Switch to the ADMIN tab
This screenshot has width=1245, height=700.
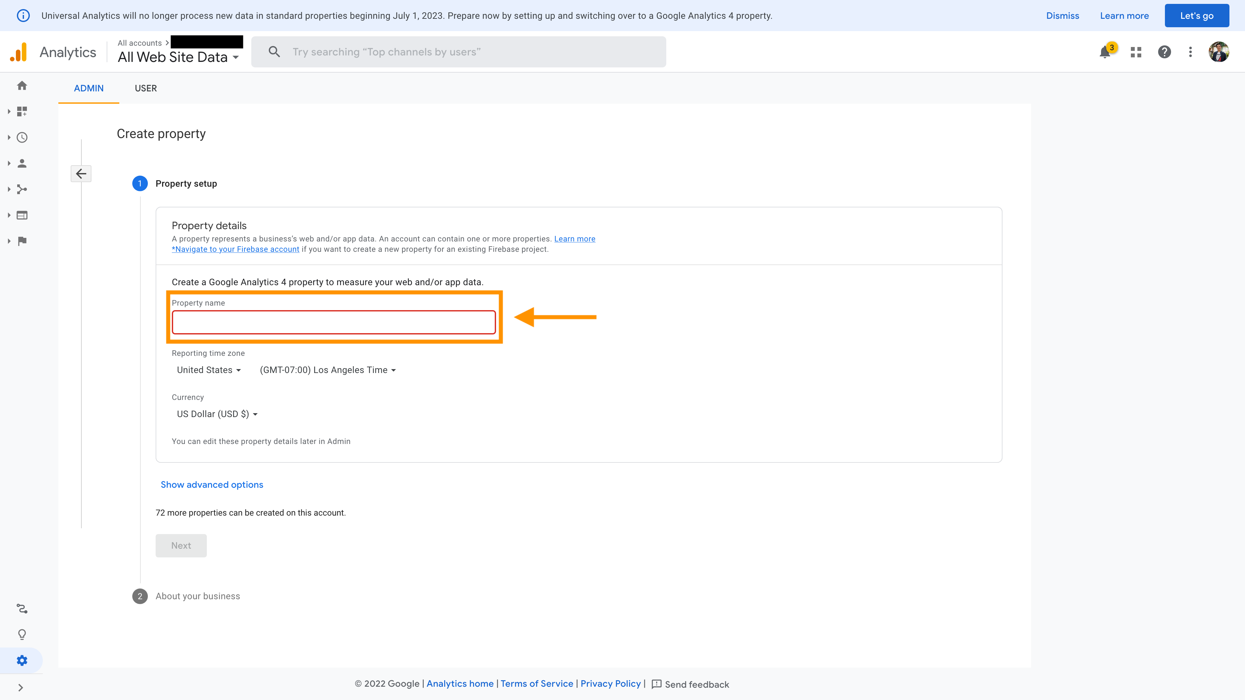pos(89,88)
